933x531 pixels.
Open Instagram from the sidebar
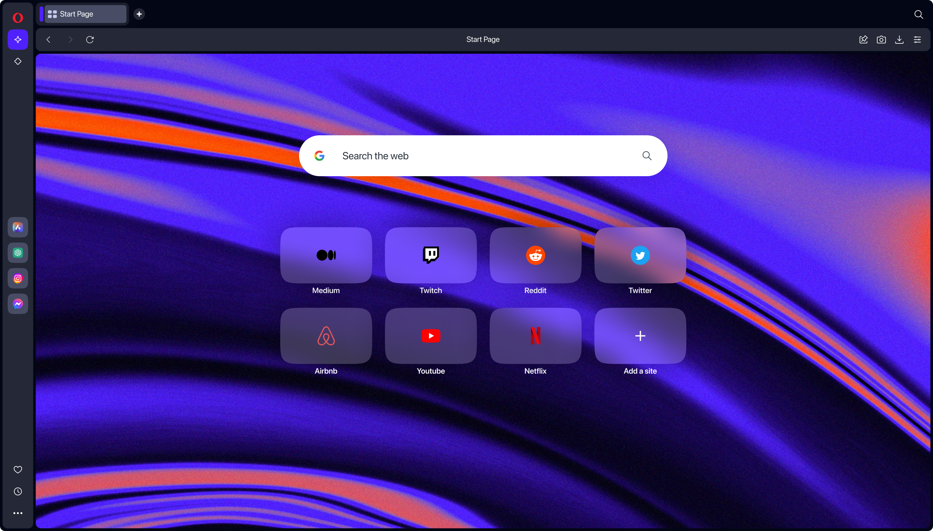17,278
